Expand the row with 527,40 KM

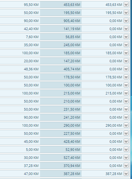point(126,157)
